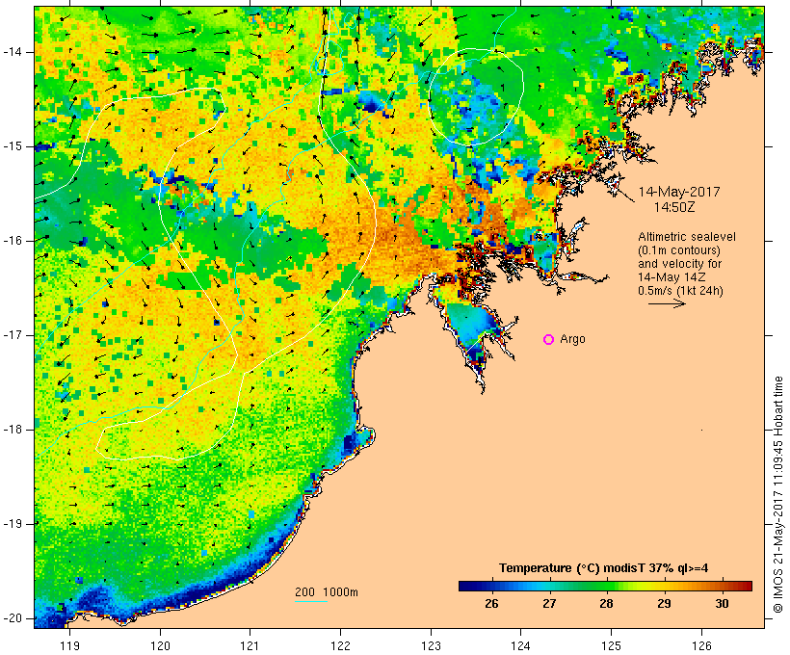Click the cyan bathymetry legend line
Screen dimensions: 790x655
[x=311, y=601]
